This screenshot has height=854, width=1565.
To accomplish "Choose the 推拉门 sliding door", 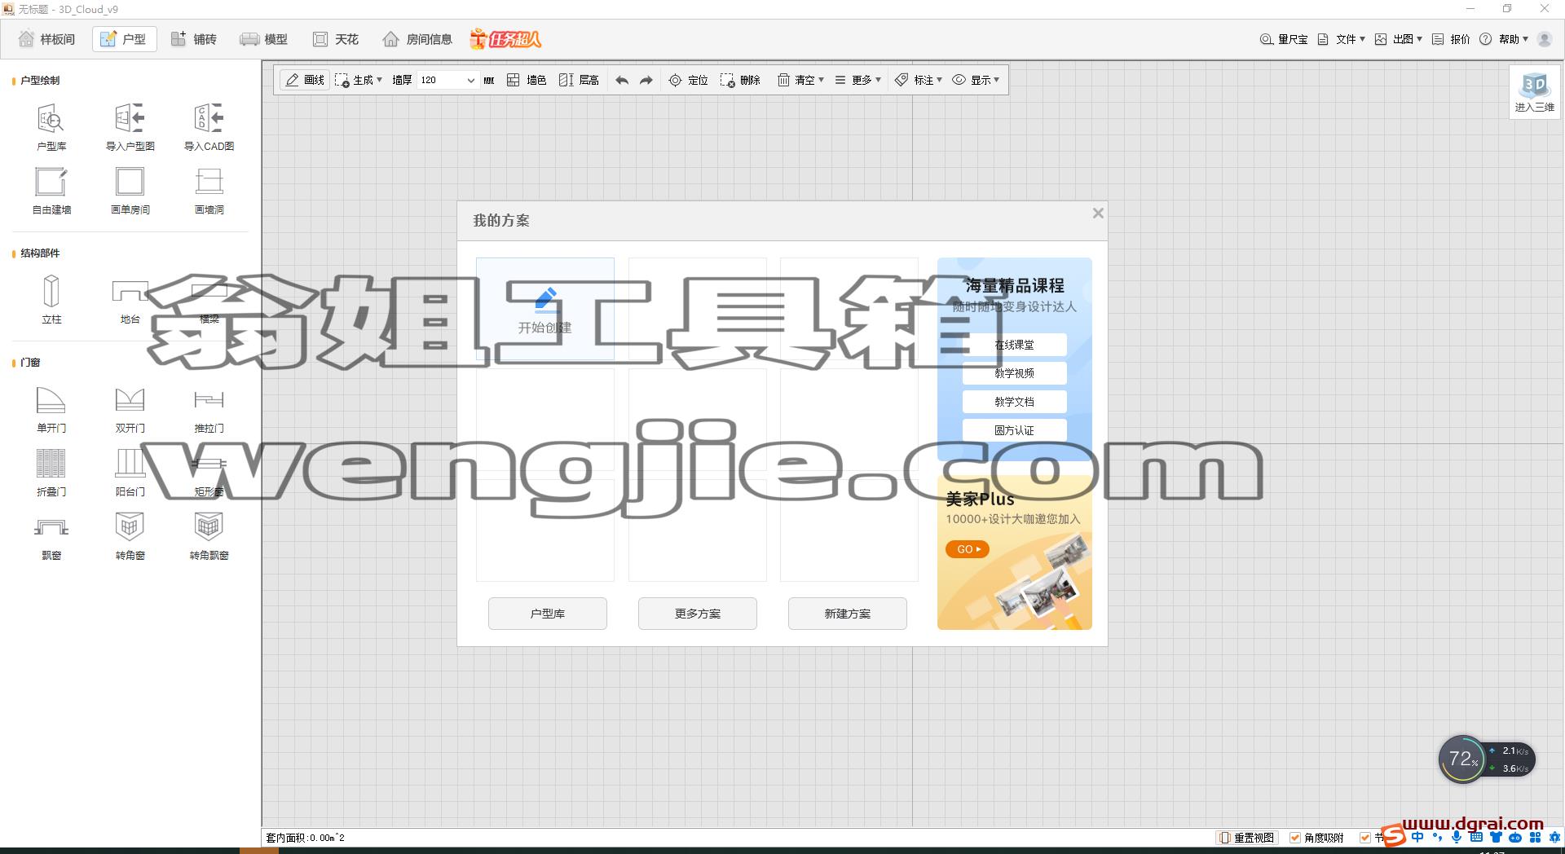I will coord(209,409).
